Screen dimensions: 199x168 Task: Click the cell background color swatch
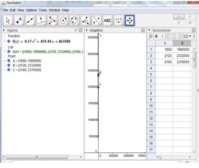[x=186, y=37]
